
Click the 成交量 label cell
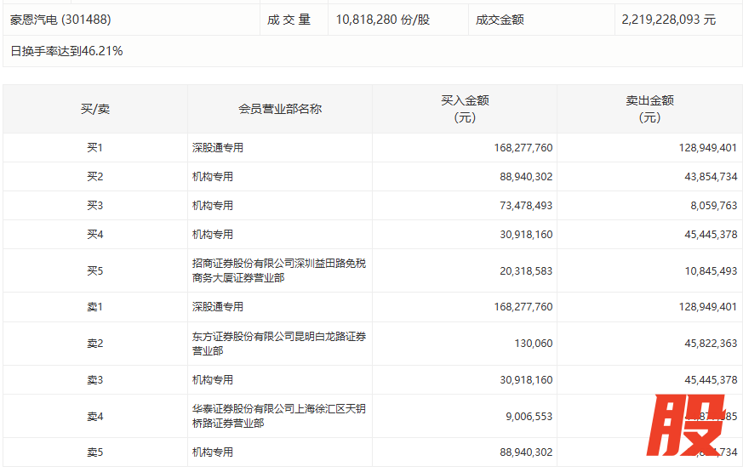pos(289,19)
